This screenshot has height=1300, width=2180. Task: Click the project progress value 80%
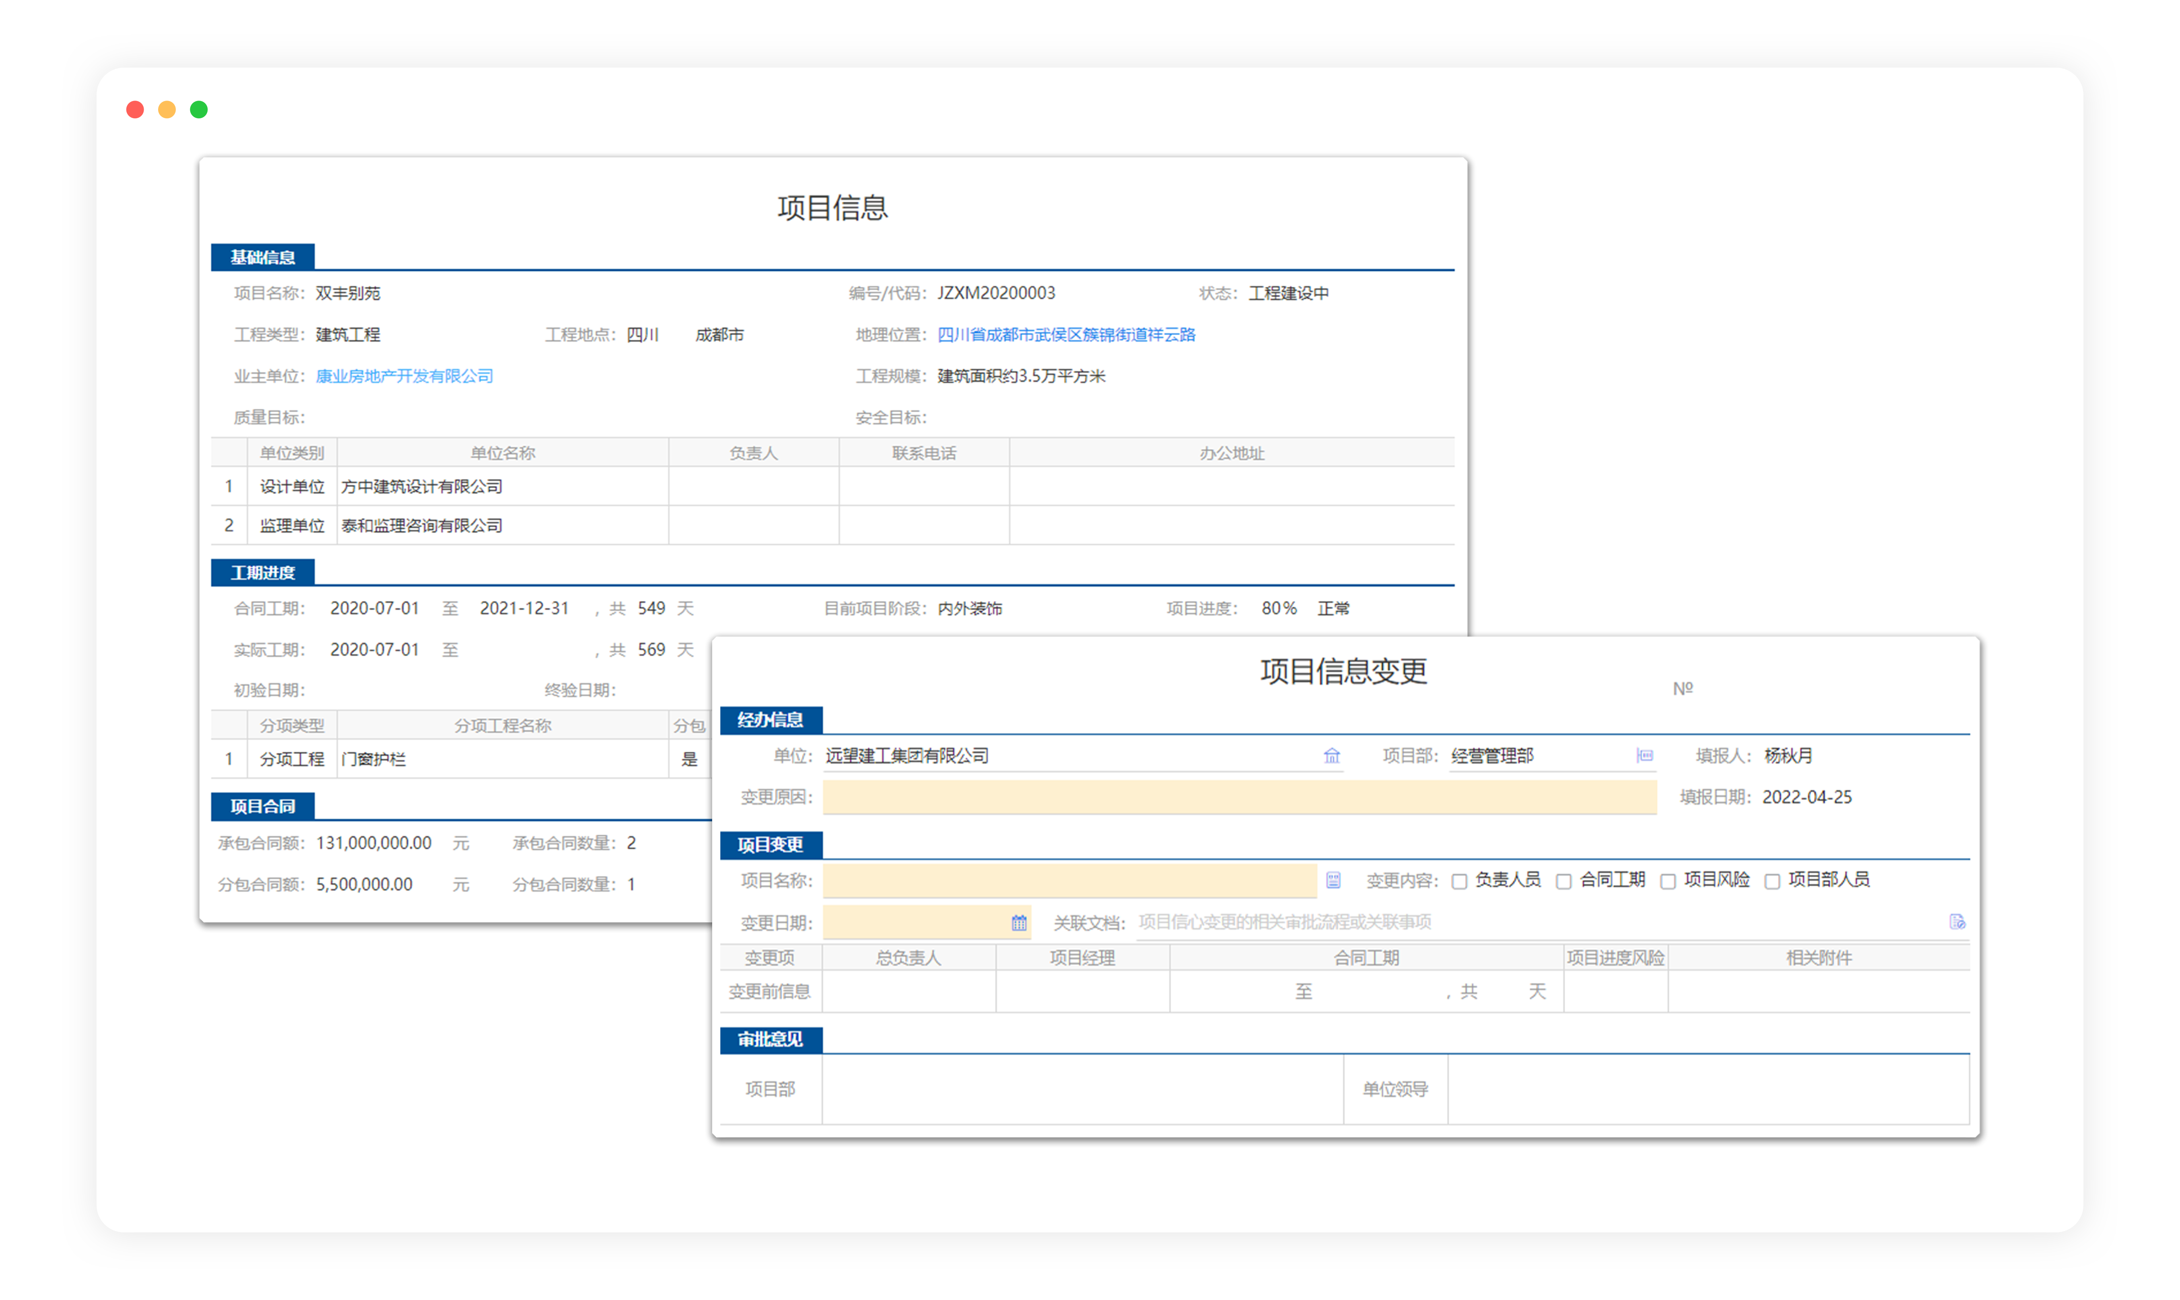tap(1279, 608)
